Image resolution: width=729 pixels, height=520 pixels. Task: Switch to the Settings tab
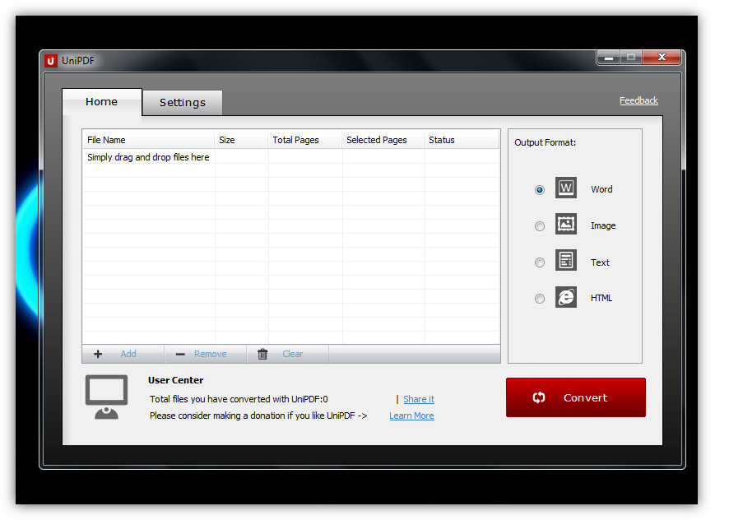[182, 103]
